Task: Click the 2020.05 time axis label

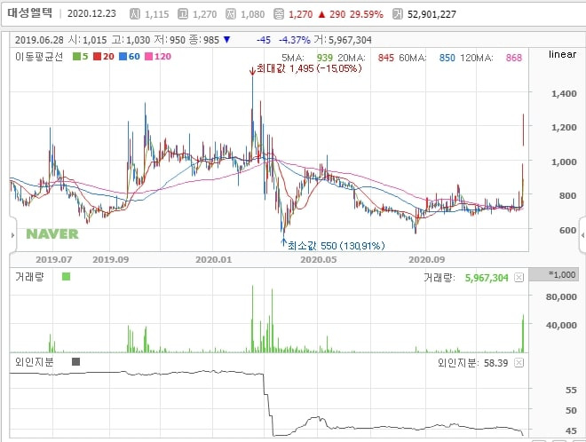Action: coord(319,259)
